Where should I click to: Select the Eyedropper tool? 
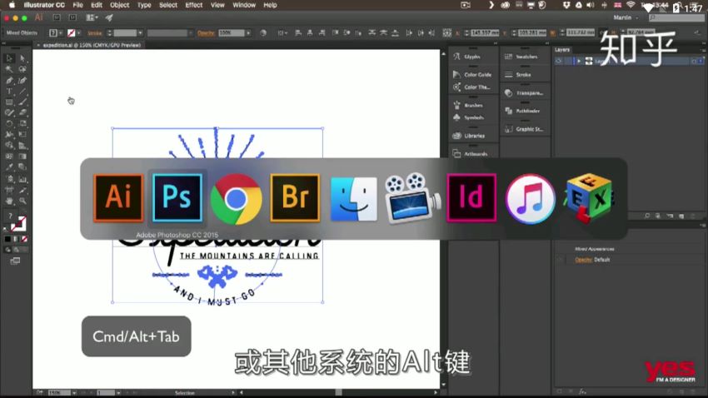coord(9,167)
